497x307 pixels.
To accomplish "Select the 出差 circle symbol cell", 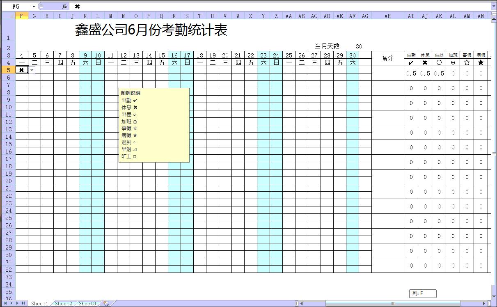I will click(439, 62).
